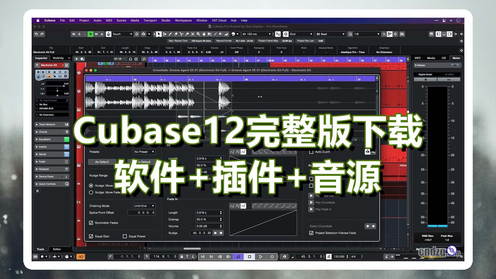Switch to the VSTi tab

click(418, 58)
